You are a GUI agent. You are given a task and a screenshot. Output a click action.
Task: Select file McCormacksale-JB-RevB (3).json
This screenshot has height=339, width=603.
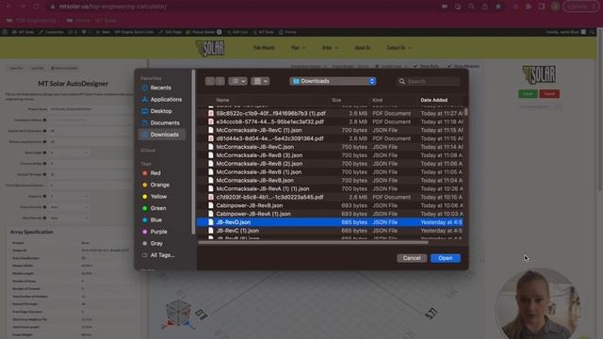(x=331, y=155)
